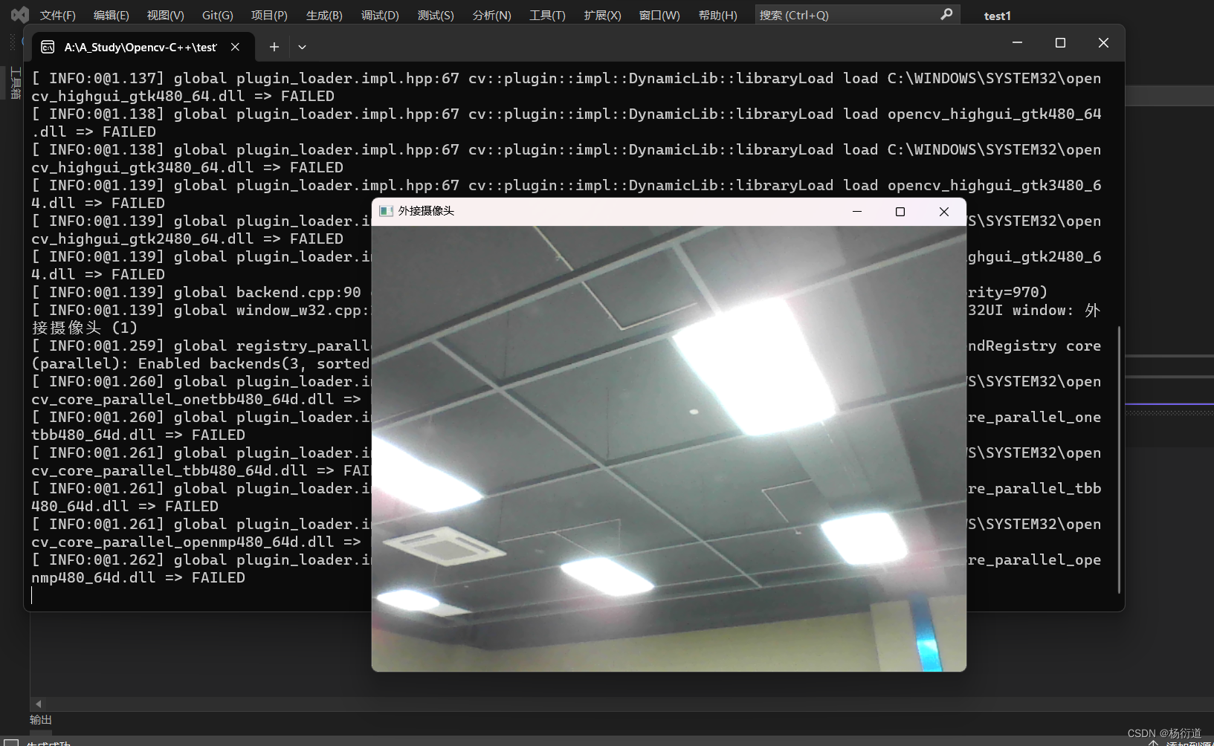Click the plus icon to open a new terminal
This screenshot has height=746, width=1214.
point(274,46)
